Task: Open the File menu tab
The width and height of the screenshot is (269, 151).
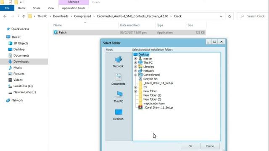Action: pos(7,8)
